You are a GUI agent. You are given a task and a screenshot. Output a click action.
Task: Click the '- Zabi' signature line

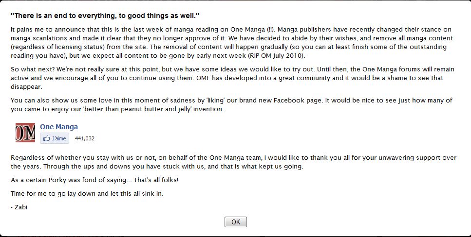click(x=19, y=207)
